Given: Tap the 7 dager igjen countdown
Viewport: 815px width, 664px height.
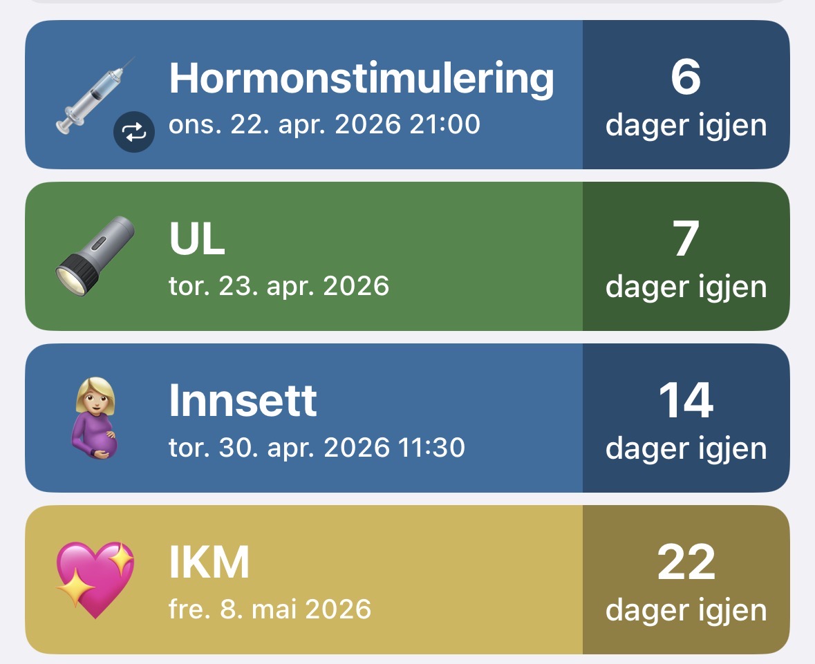Looking at the screenshot, I should 686,257.
